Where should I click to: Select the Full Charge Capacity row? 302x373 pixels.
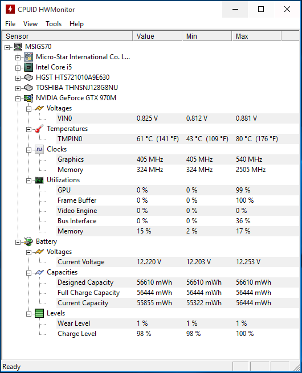[178, 293]
